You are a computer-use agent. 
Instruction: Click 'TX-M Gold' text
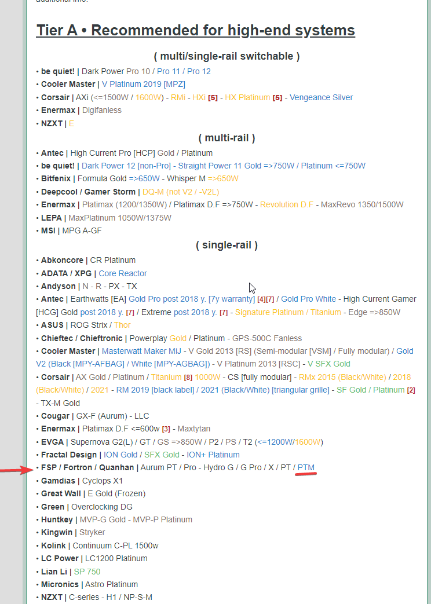[x=60, y=403]
